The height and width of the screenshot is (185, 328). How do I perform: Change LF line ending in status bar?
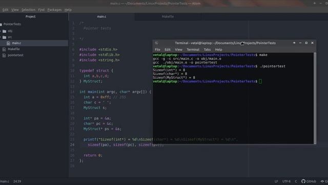(276, 181)
